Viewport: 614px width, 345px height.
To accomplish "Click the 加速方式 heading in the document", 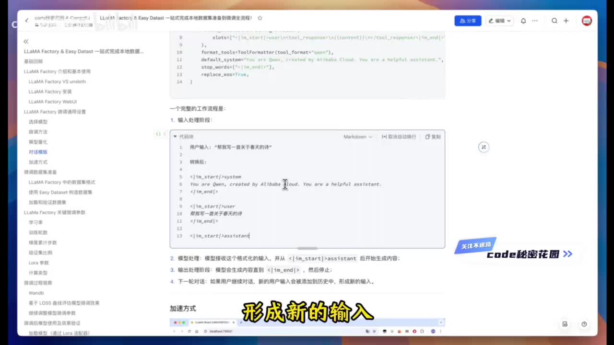I will pyautogui.click(x=183, y=309).
